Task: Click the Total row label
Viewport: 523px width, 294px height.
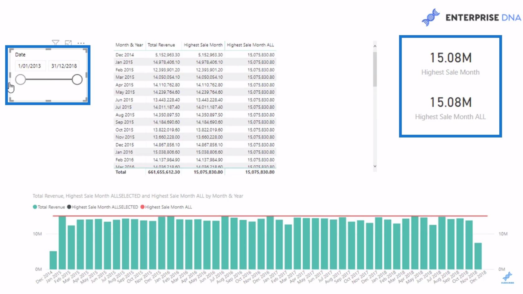Action: tap(121, 172)
